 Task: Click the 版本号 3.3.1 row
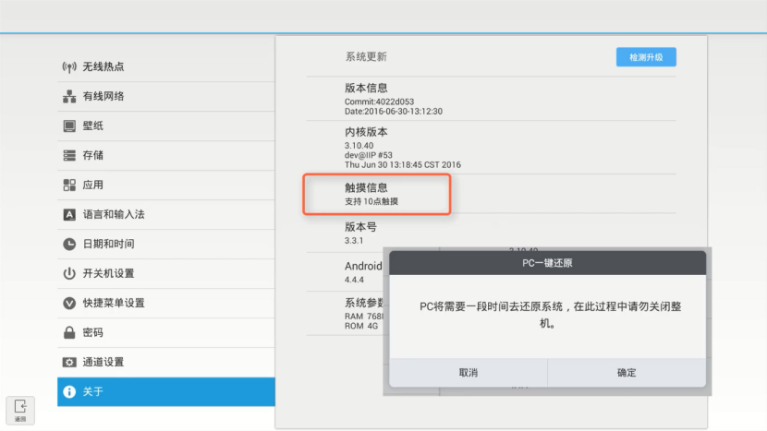491,233
